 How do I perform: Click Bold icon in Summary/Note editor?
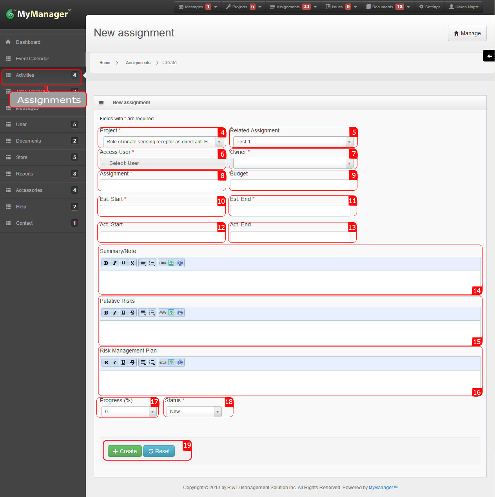(106, 263)
